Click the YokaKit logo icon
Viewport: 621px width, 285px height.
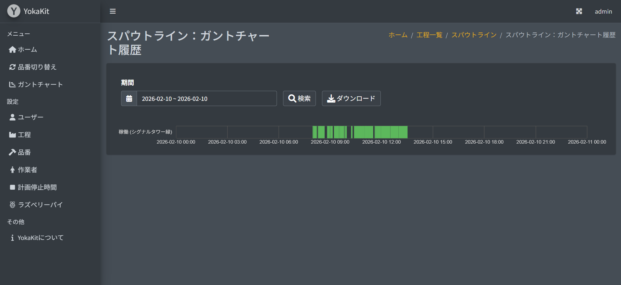(x=14, y=11)
